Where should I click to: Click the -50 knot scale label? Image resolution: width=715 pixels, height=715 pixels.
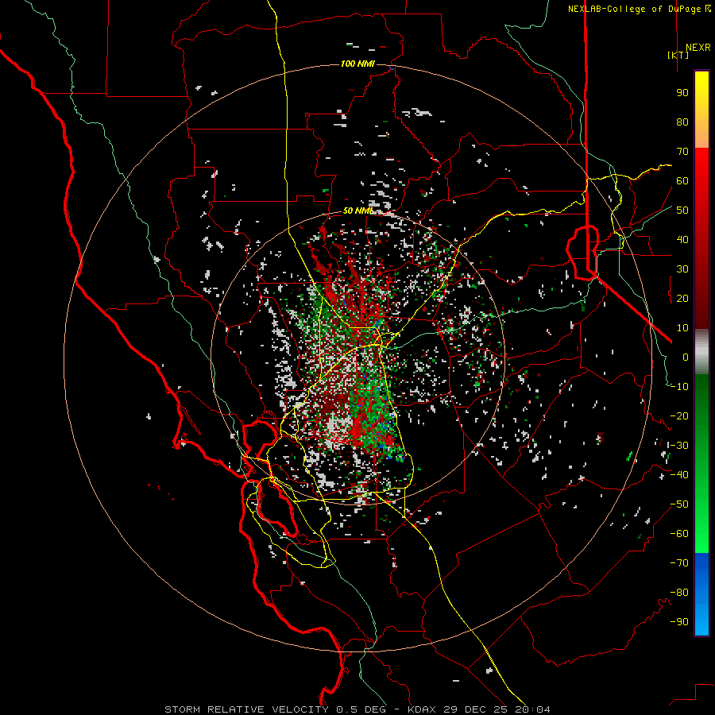click(679, 504)
